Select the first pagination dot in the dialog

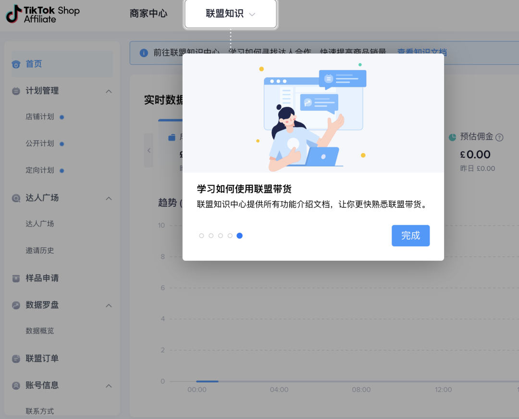point(201,236)
